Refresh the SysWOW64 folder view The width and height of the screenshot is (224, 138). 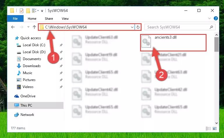tap(138, 27)
